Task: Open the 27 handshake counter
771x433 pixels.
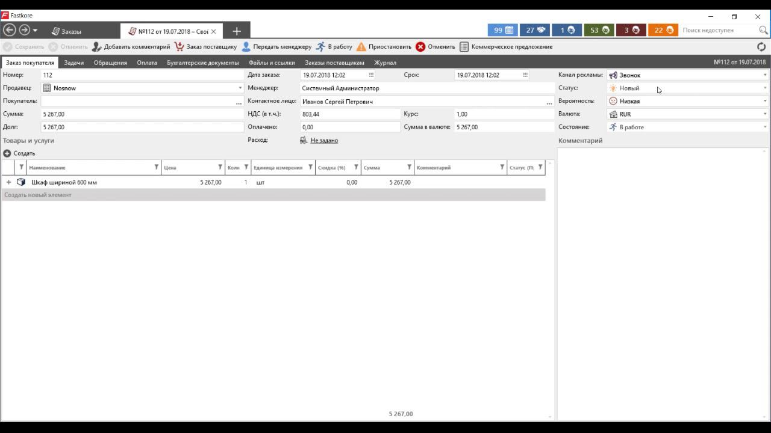Action: 535,30
